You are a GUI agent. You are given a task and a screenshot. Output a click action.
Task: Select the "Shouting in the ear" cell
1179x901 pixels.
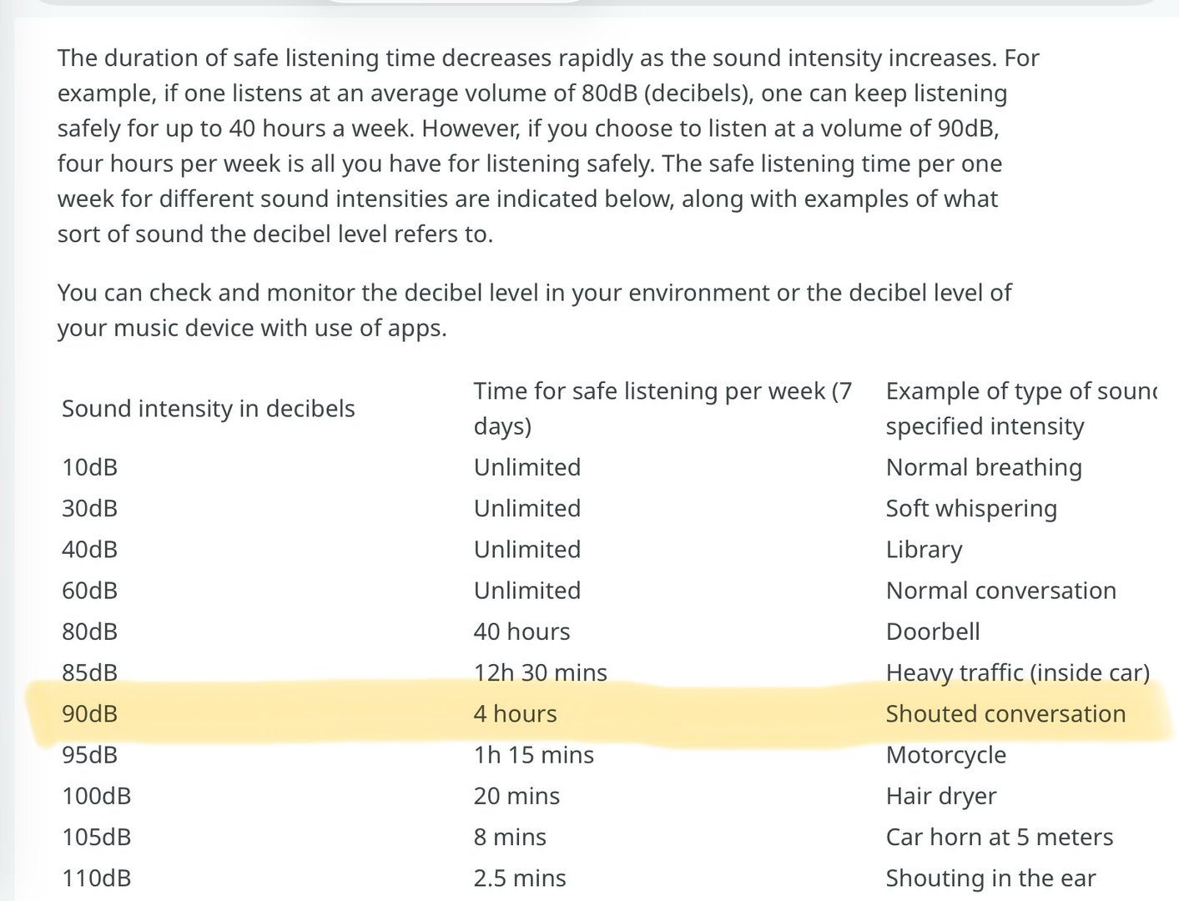990,878
